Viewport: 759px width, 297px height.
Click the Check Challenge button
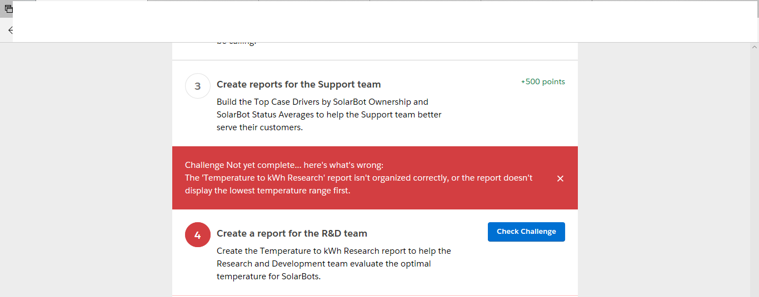pyautogui.click(x=526, y=232)
